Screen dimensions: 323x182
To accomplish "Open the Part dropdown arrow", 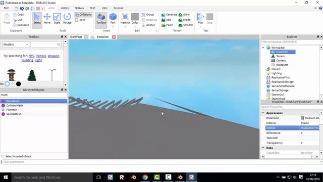I will click(113, 27).
